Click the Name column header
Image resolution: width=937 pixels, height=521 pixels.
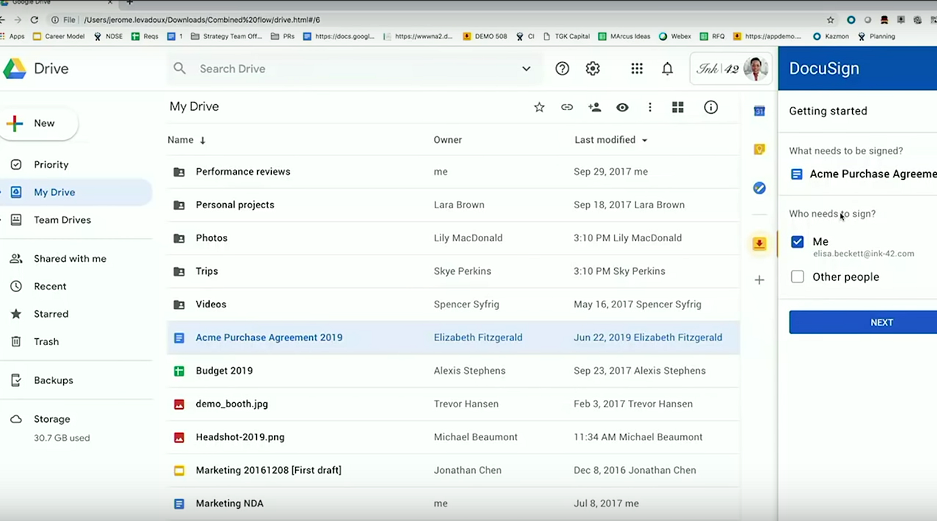pos(180,140)
